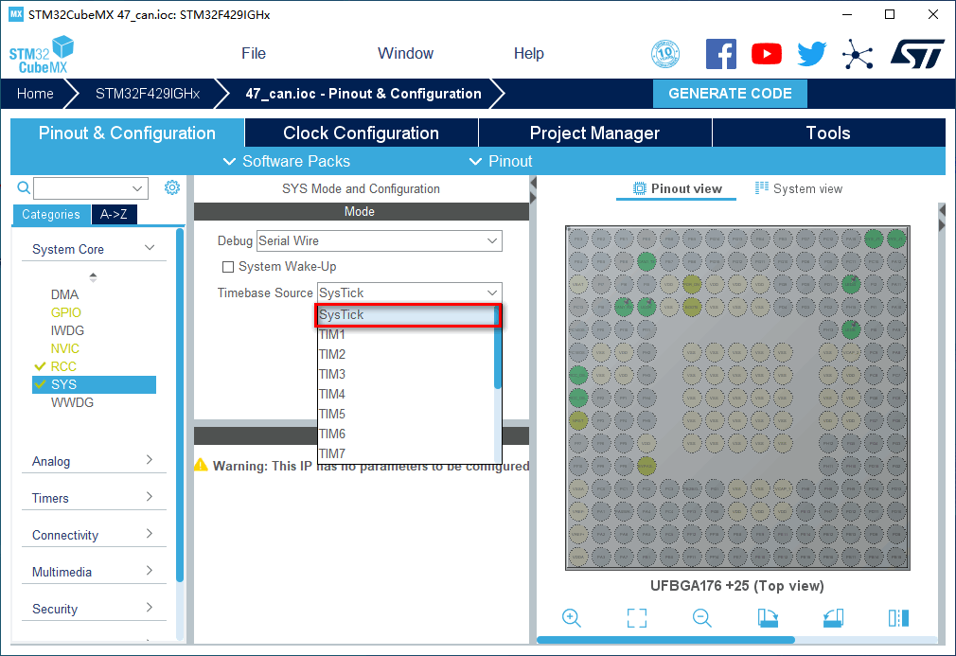Open the File menu
Viewport: 956px width, 656px height.
254,54
